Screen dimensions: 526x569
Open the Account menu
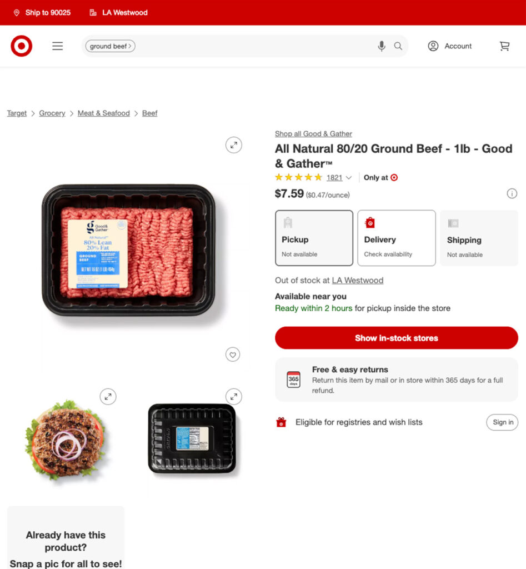click(450, 46)
